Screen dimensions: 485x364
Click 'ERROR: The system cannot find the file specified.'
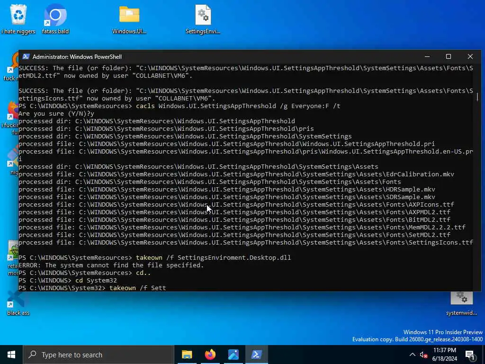(x=111, y=265)
